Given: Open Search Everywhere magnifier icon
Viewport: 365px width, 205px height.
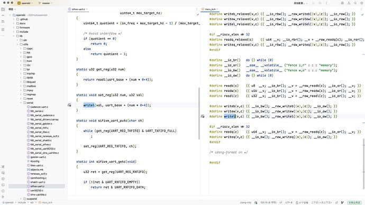Looking at the screenshot, I should point(355,3).
